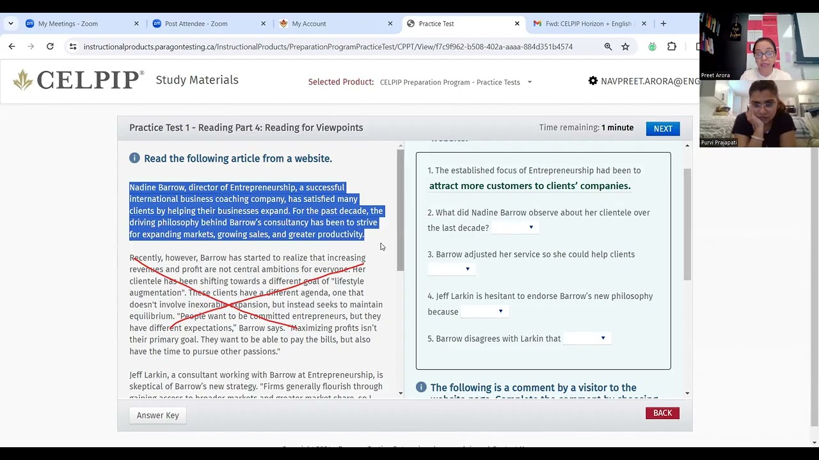
Task: Open the answer dropdown for question 3
Action: click(450, 269)
